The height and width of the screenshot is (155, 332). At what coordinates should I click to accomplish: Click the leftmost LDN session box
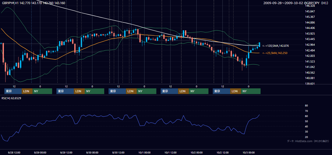click(x=27, y=91)
